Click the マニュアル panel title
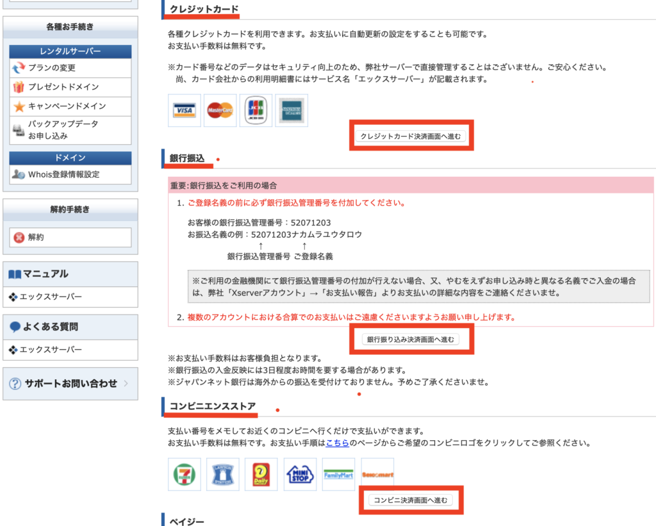Screen dimensions: 656x526 point(45,274)
